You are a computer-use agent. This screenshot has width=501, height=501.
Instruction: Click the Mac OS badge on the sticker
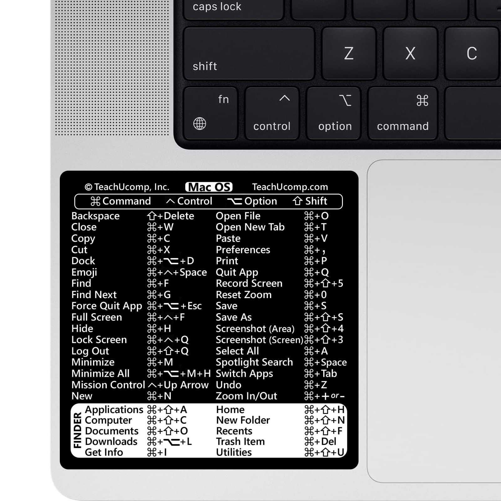[209, 187]
